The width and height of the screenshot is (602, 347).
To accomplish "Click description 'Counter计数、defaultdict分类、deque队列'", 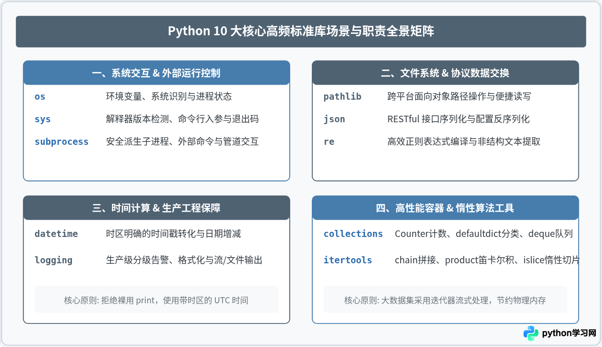I will (484, 234).
